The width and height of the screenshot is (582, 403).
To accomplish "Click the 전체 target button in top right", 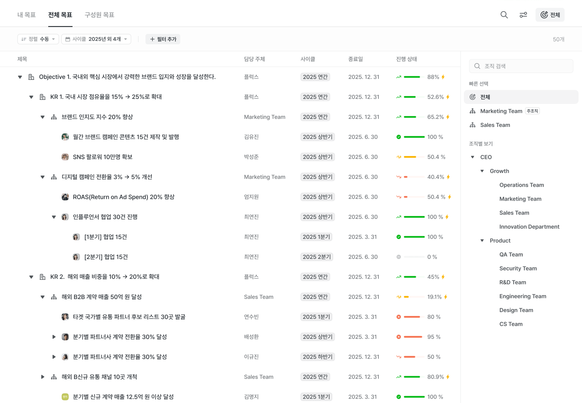I will coord(550,15).
